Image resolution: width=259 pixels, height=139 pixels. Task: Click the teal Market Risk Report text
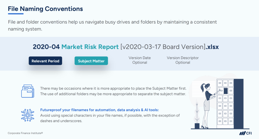[90, 47]
